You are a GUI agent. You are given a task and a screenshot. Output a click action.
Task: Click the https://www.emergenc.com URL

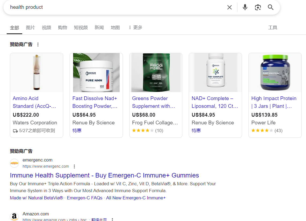pyautogui.click(x=46, y=167)
